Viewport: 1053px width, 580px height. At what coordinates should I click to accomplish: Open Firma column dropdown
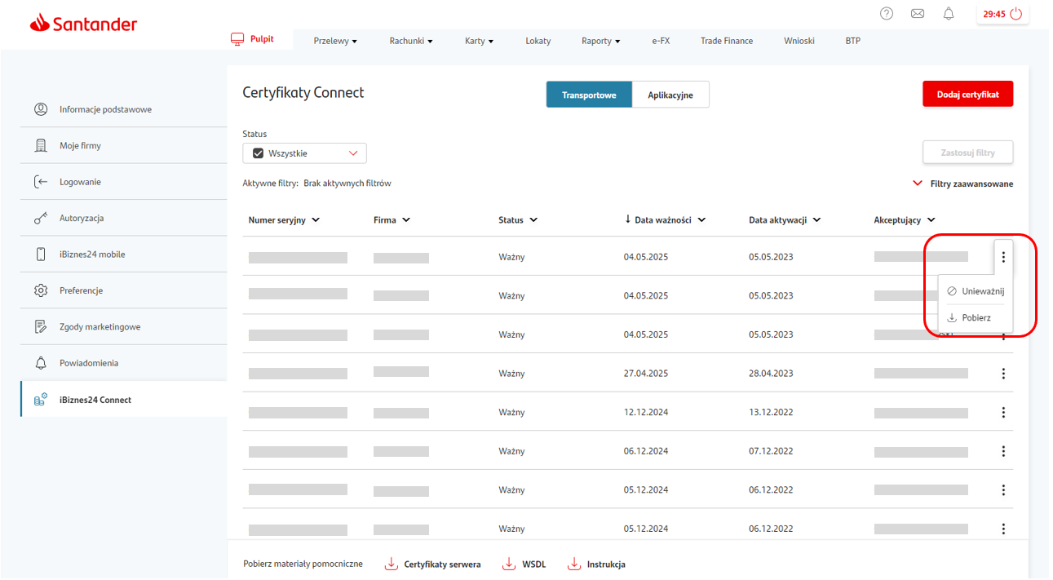406,220
